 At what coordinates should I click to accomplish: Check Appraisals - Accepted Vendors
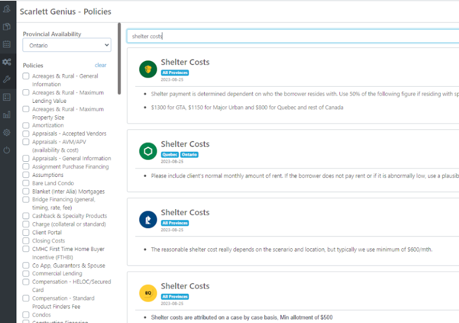point(26,134)
